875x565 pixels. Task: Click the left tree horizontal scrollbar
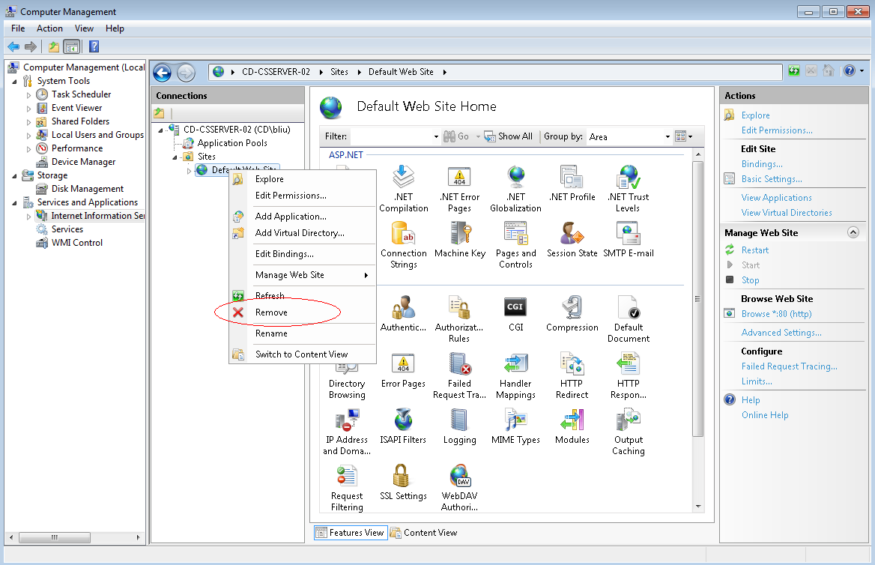[x=55, y=537]
